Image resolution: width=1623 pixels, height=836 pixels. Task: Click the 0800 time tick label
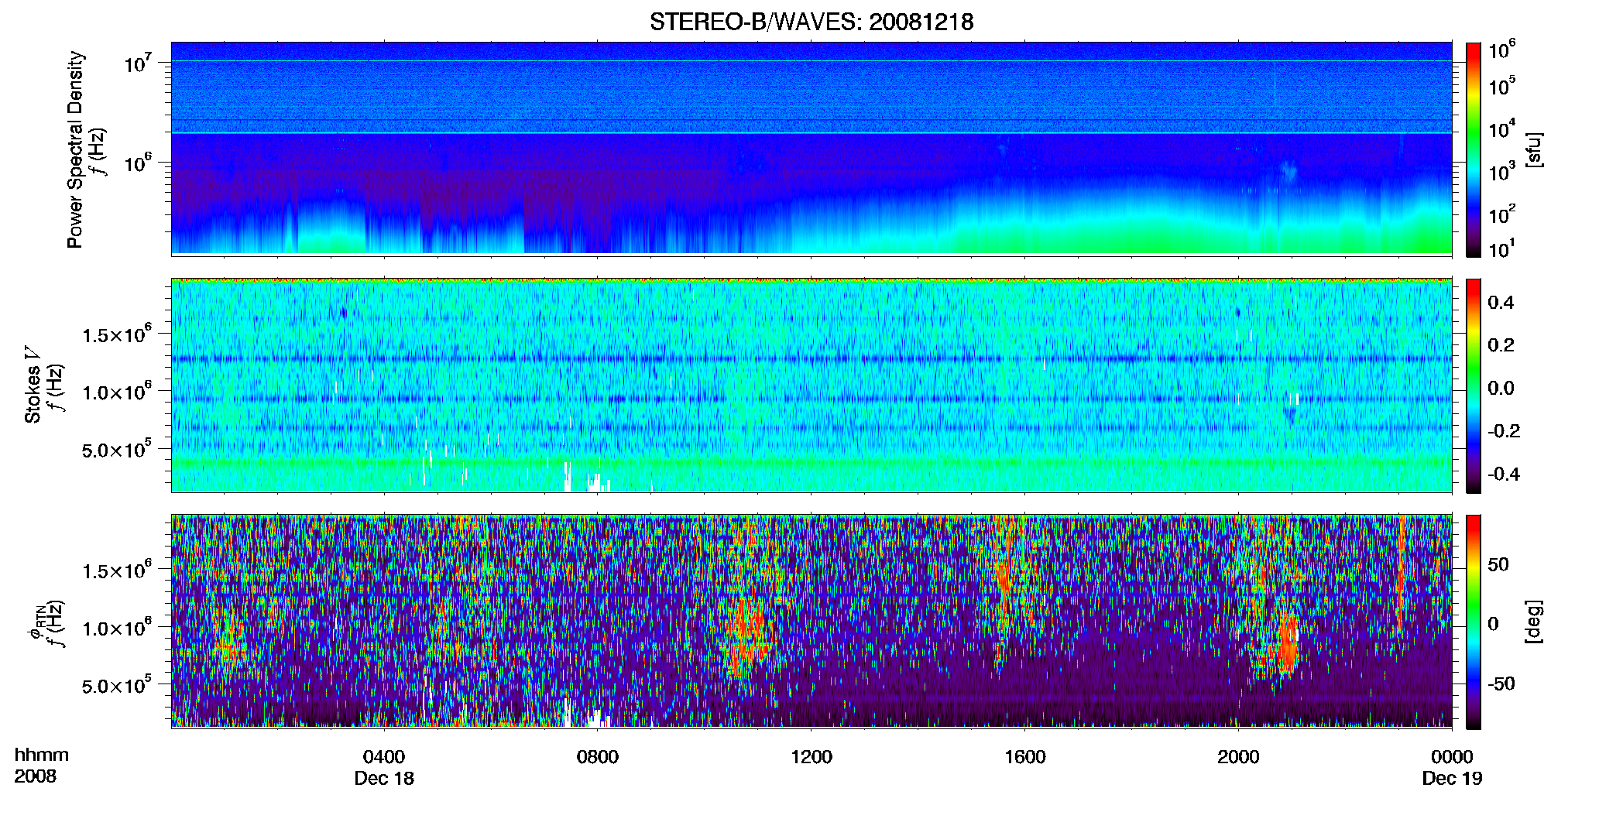598,756
